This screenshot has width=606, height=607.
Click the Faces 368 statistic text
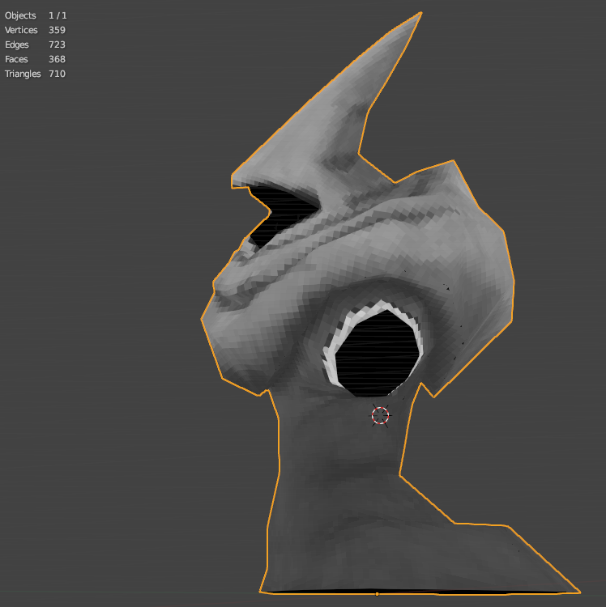35,59
